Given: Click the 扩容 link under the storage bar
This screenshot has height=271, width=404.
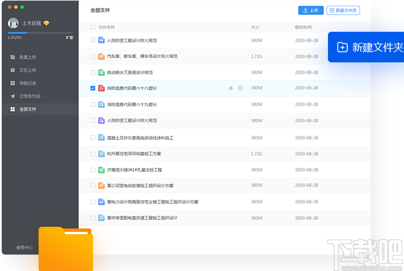Looking at the screenshot, I should (x=69, y=37).
